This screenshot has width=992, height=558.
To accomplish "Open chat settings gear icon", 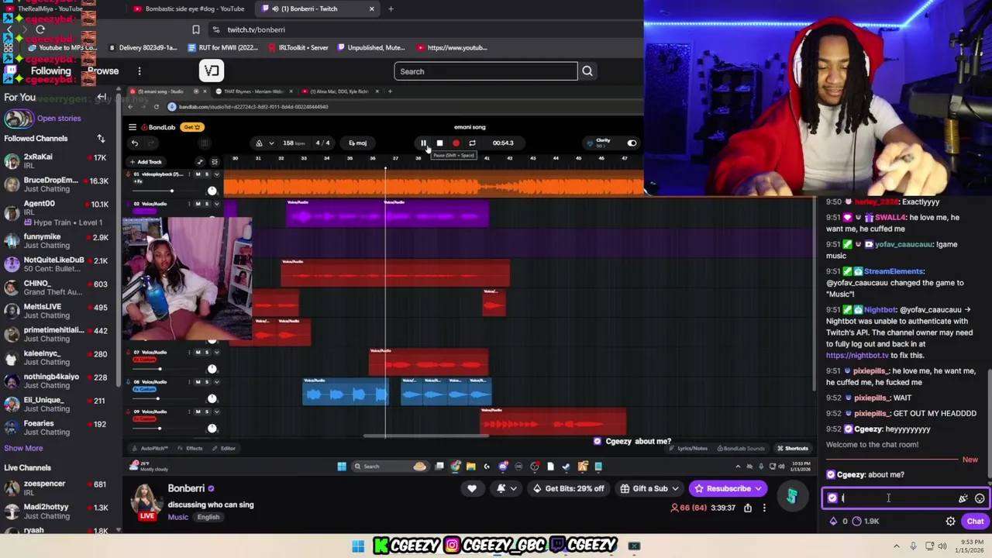I will click(951, 522).
